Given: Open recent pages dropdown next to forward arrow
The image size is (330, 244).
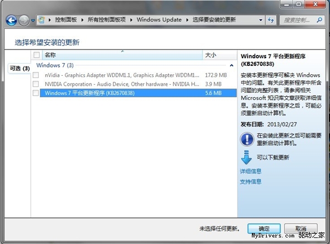Looking at the screenshot, I should pos(33,20).
